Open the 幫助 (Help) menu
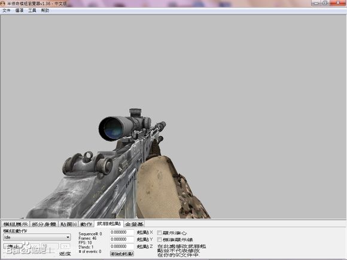Image resolution: width=347 pixels, height=260 pixels. (45, 10)
